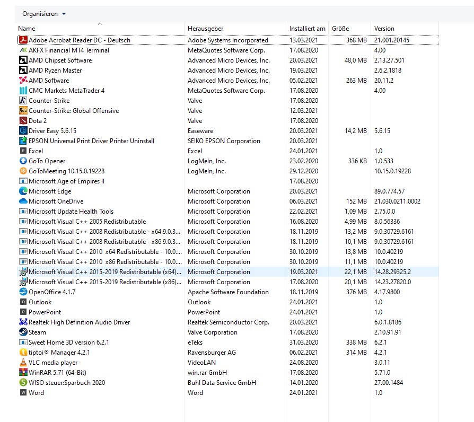Click version 21.001.20145
The height and width of the screenshot is (422, 474).
point(391,40)
